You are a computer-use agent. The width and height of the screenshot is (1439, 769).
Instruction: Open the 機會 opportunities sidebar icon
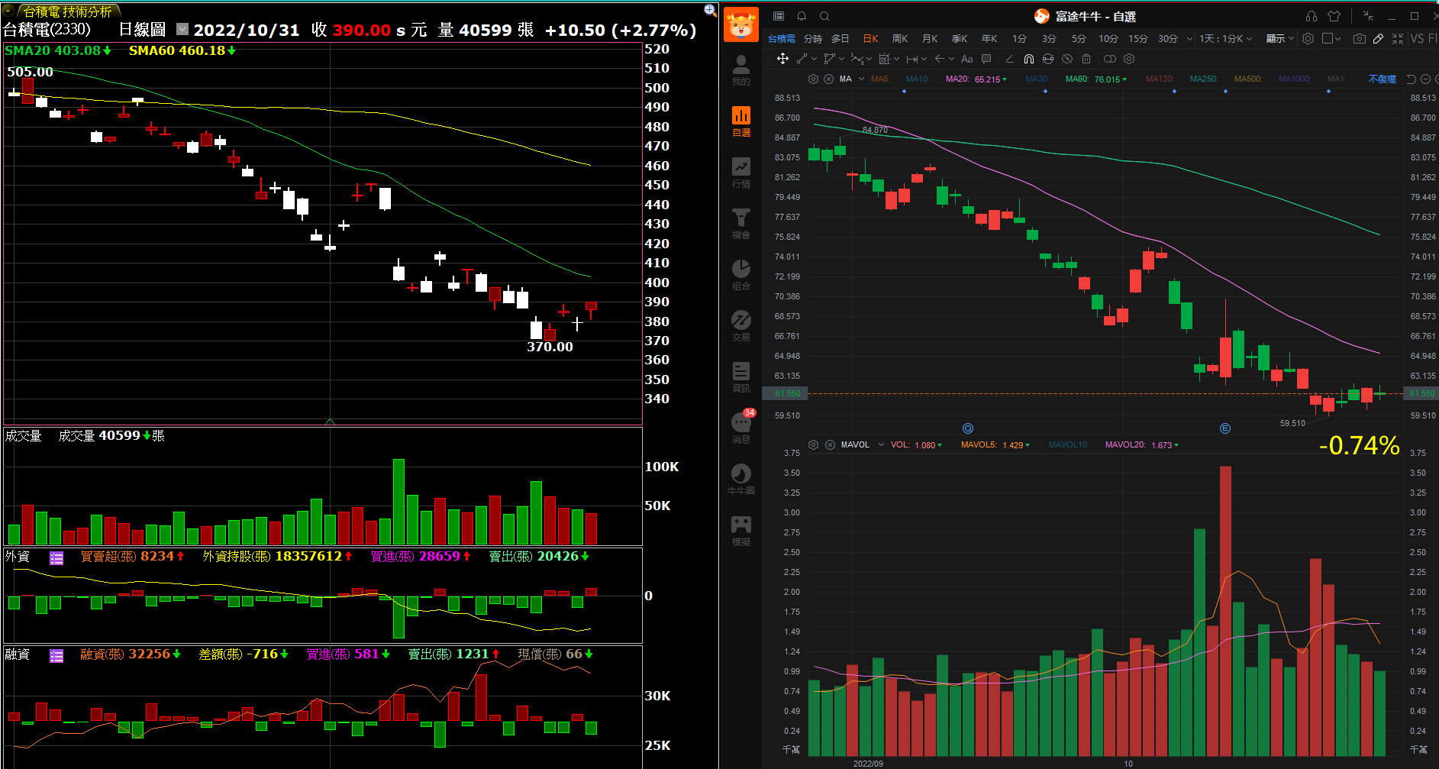[740, 224]
